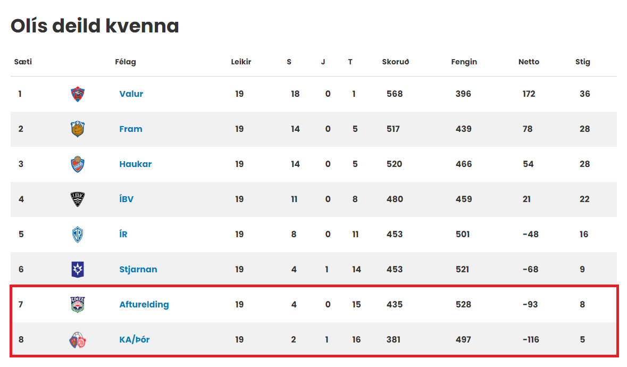Click the KA/Þór double crest icon
The height and width of the screenshot is (367, 627).
[78, 340]
